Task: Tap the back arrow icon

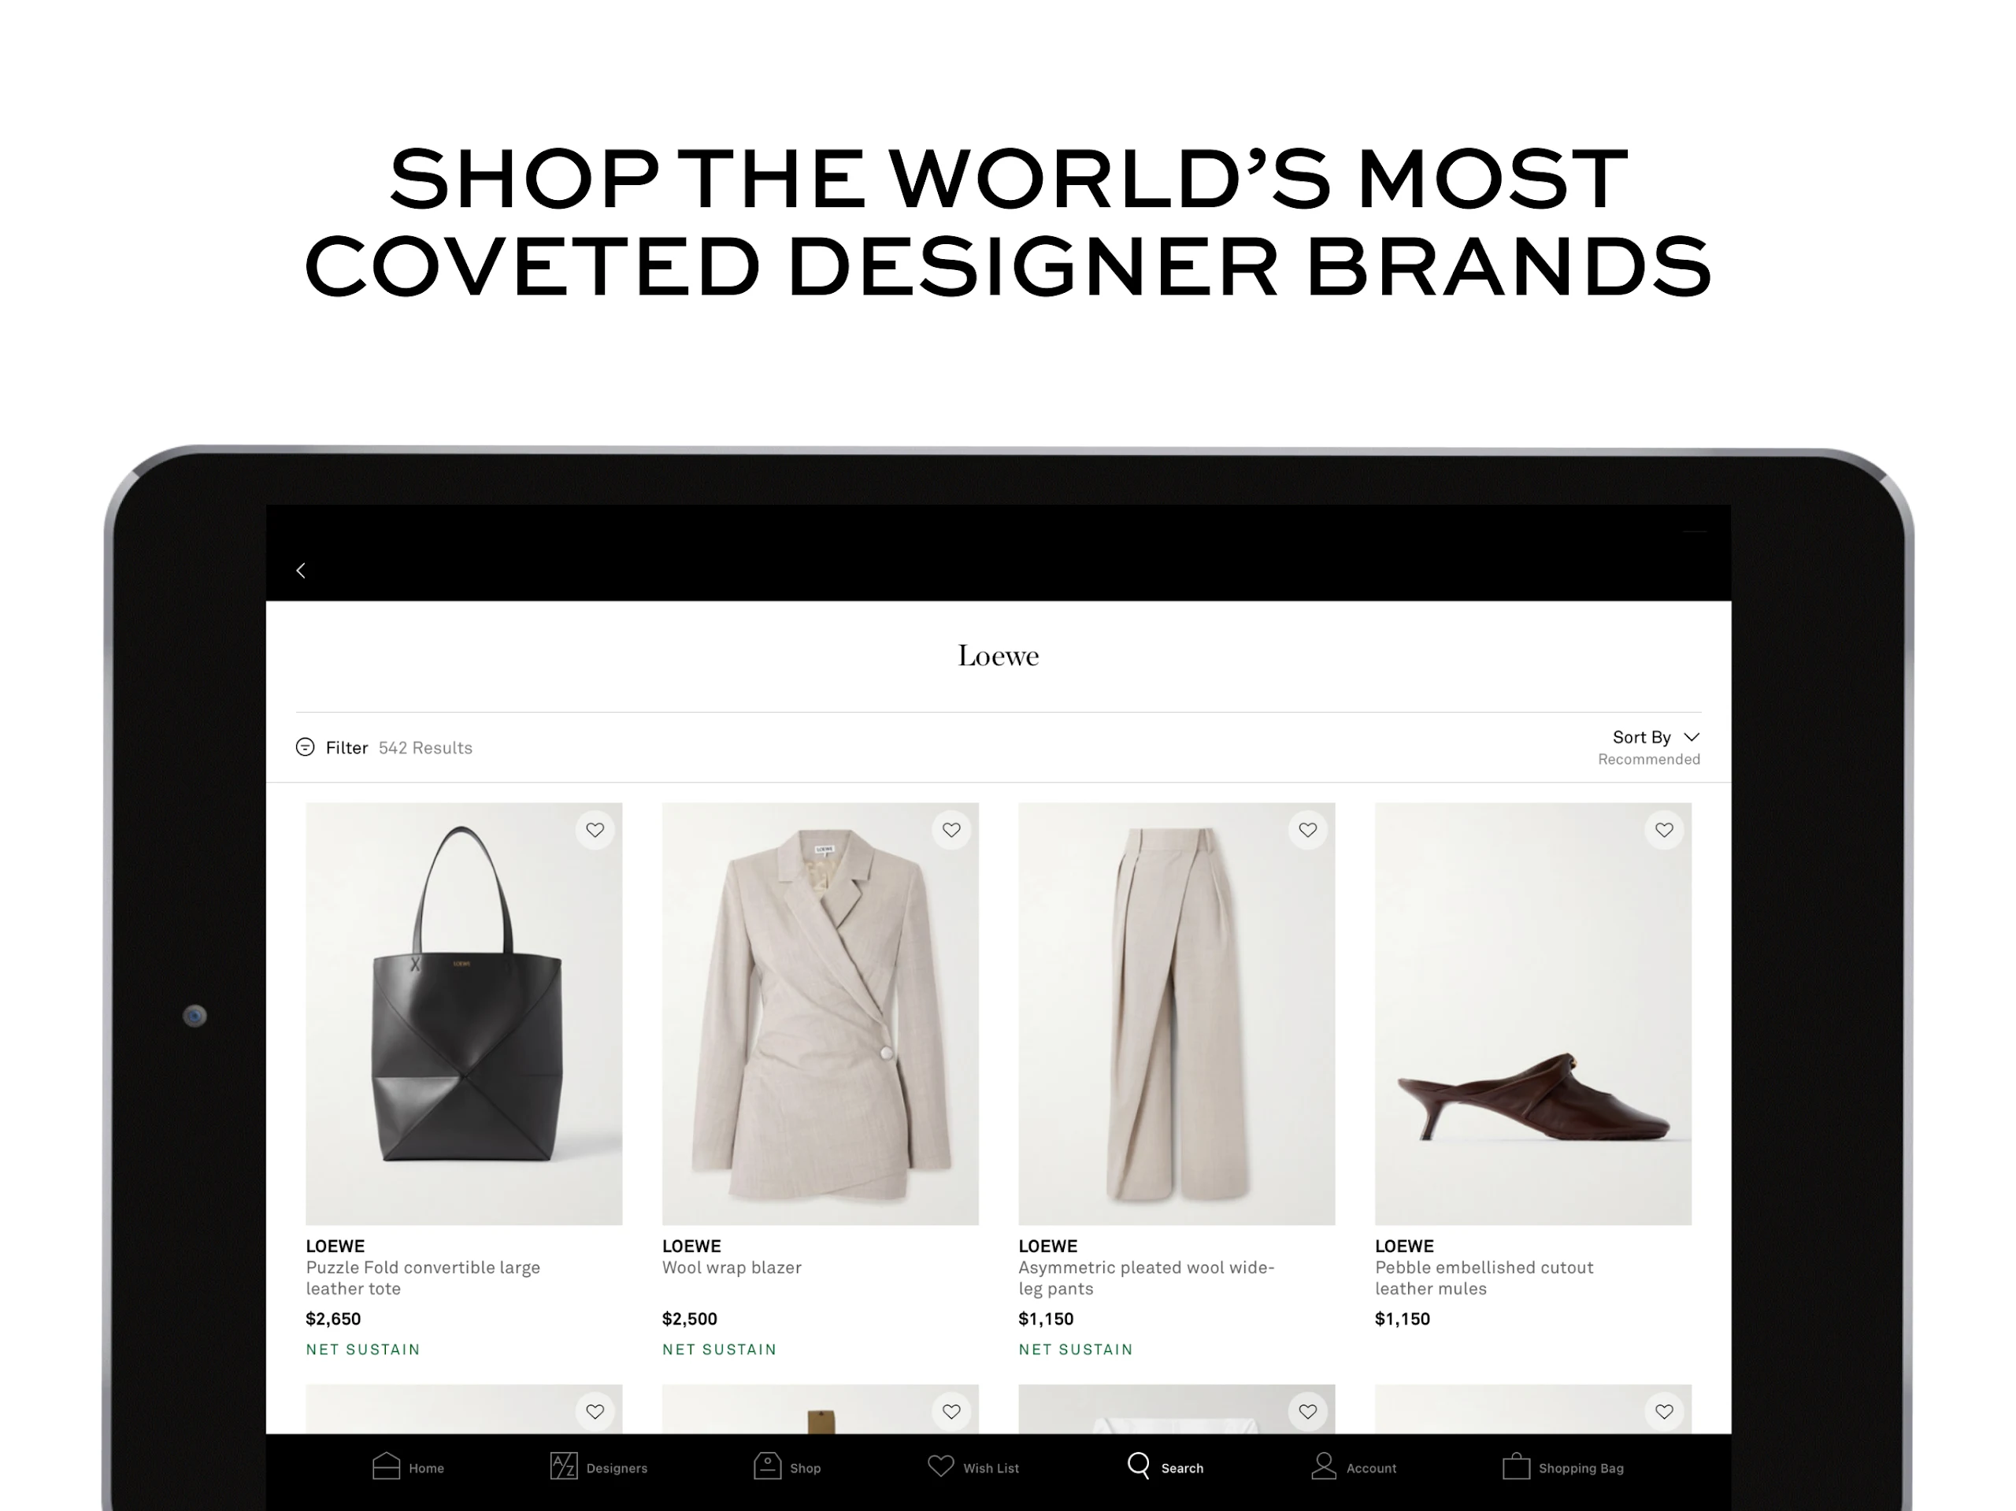Action: (x=301, y=571)
